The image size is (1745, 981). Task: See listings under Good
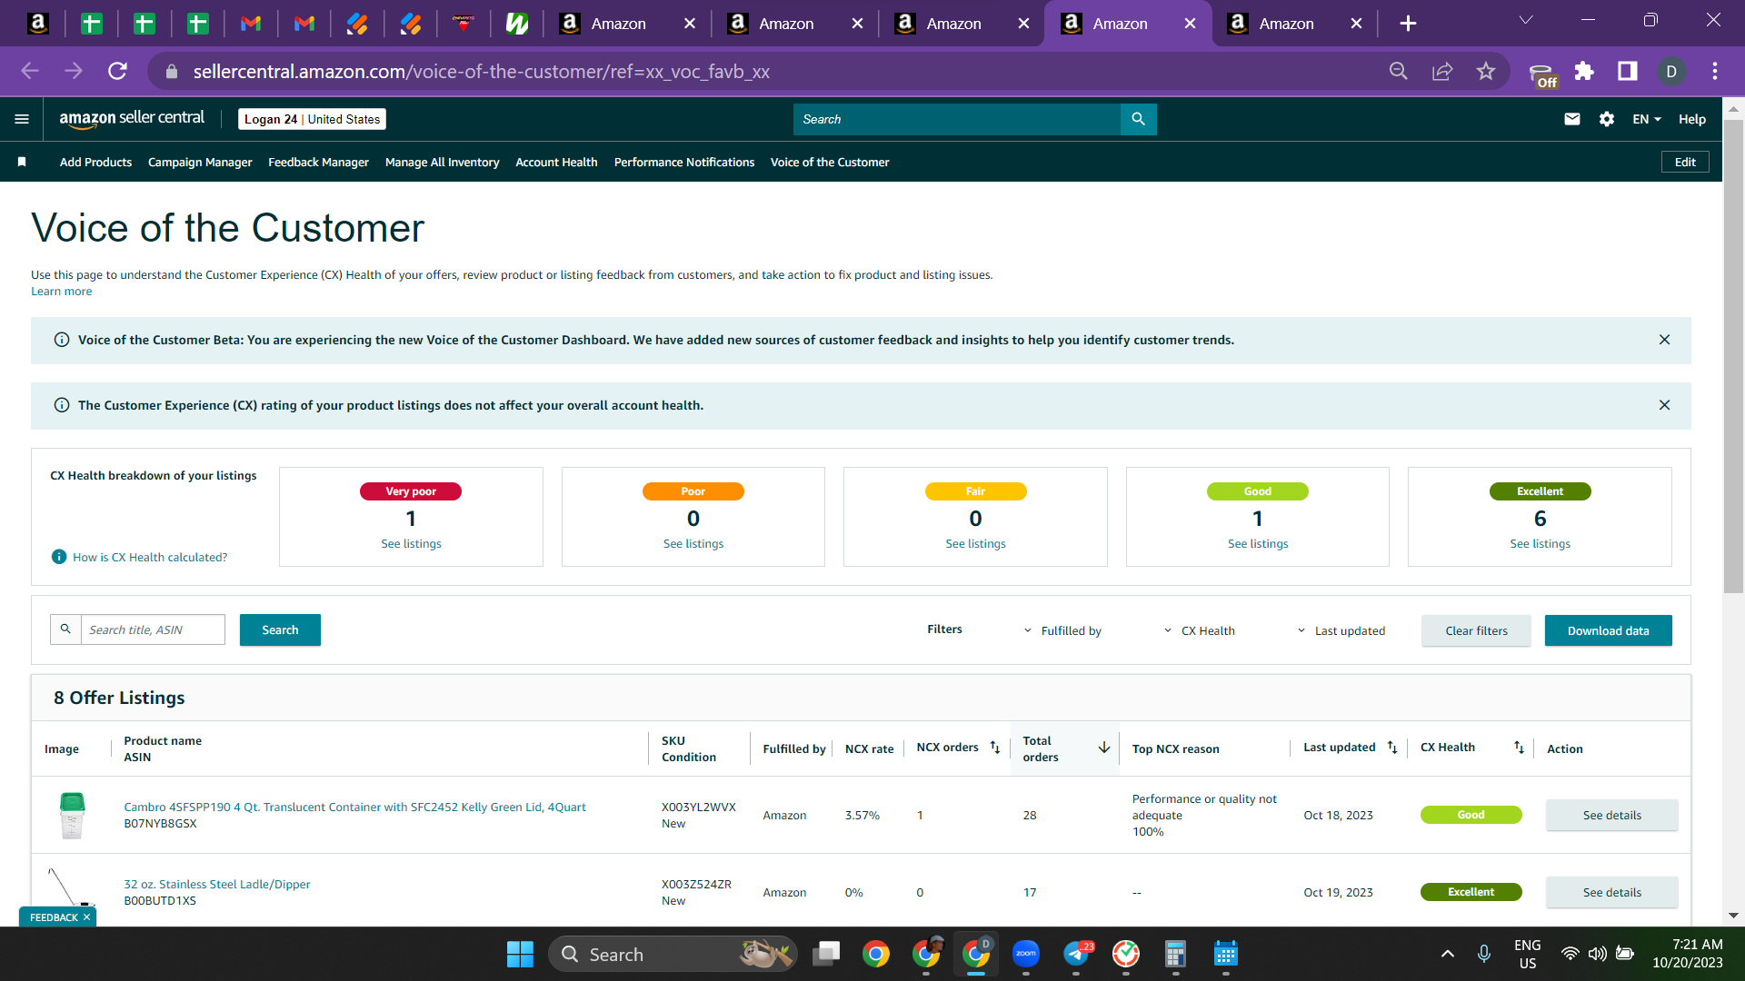click(x=1257, y=543)
